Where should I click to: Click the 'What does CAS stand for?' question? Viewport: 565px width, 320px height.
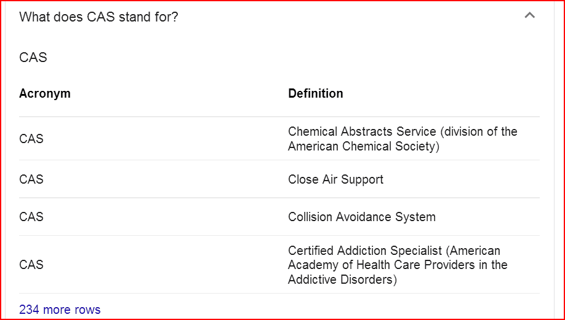(98, 17)
